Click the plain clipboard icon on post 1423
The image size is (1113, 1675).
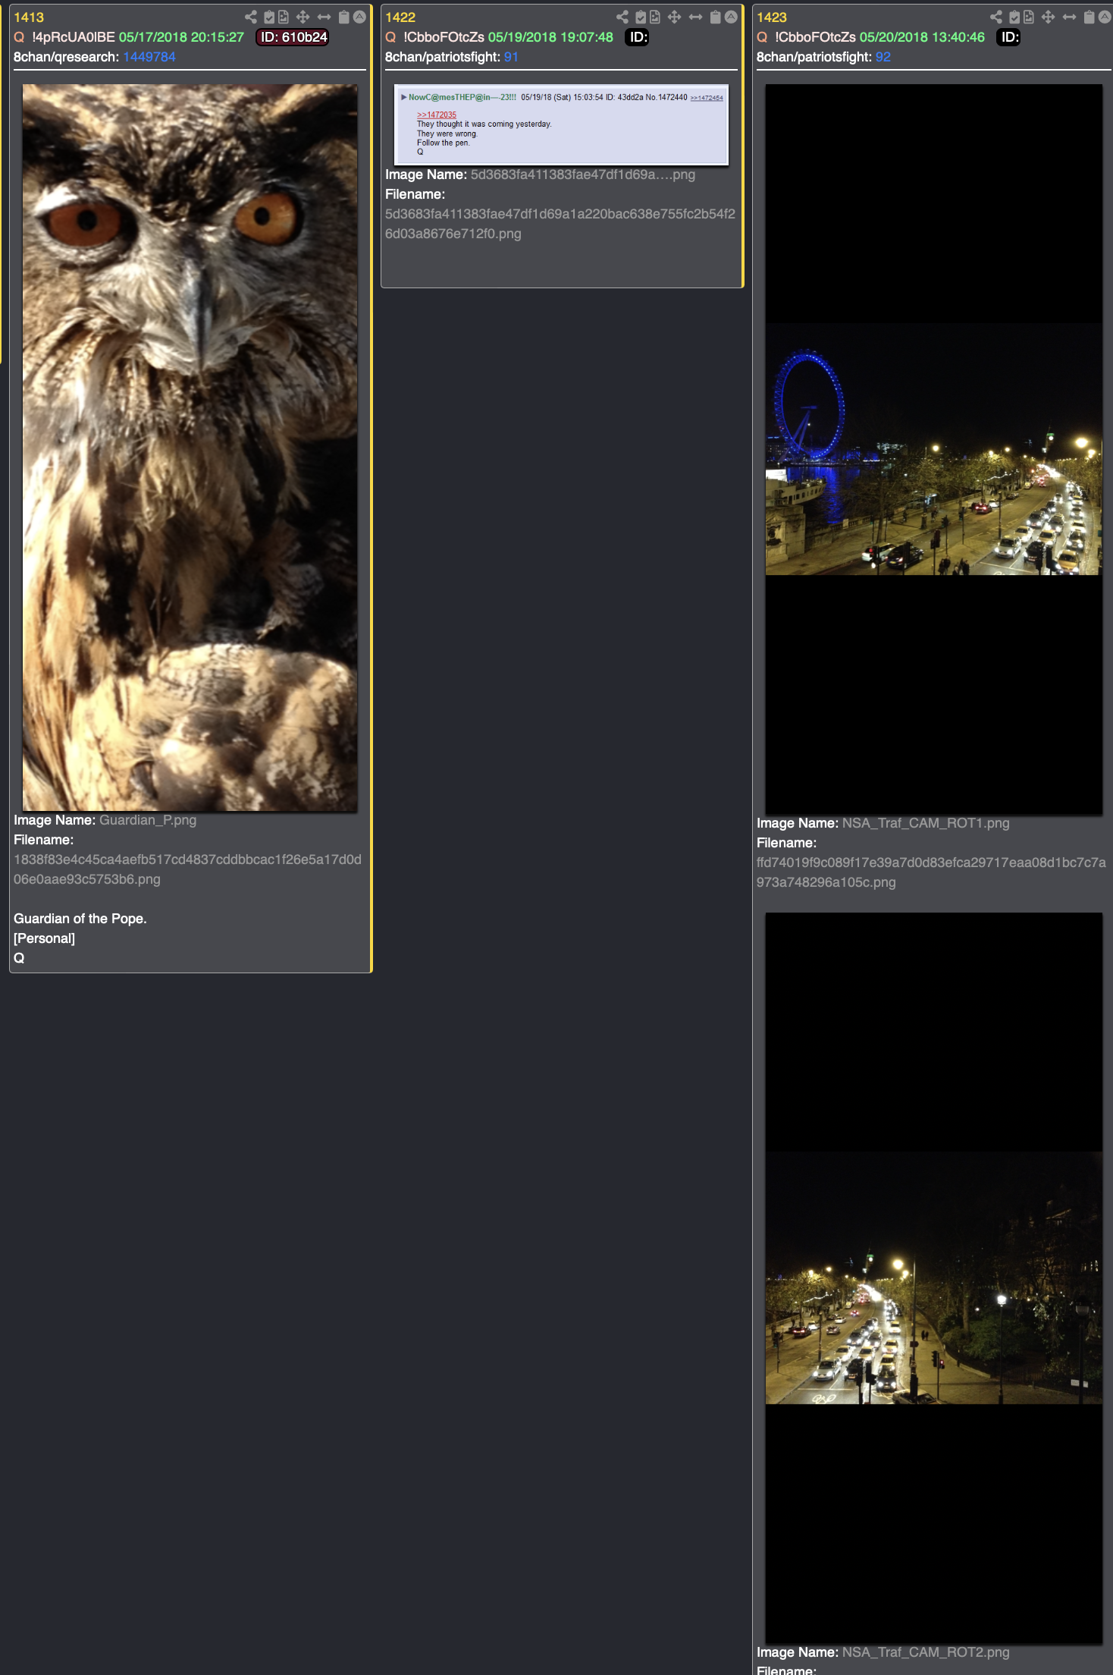(1089, 17)
